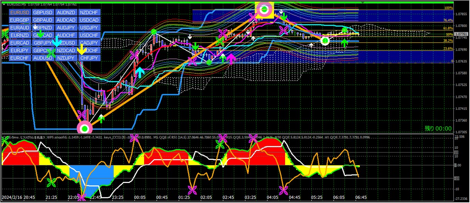Viewport: 470px width, 203px height.
Task: Choose the AUDCAD pair button
Action: pyautogui.click(x=66, y=20)
